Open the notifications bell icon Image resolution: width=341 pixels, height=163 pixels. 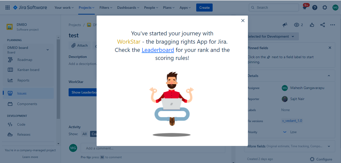[x=305, y=8]
